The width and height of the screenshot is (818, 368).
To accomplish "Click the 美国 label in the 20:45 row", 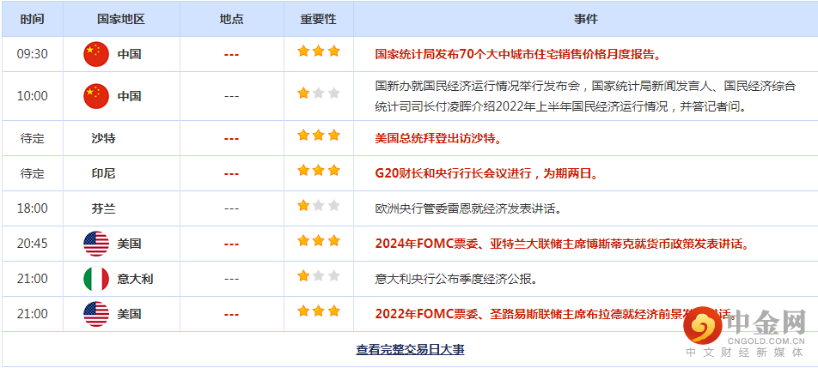I will pyautogui.click(x=129, y=244).
